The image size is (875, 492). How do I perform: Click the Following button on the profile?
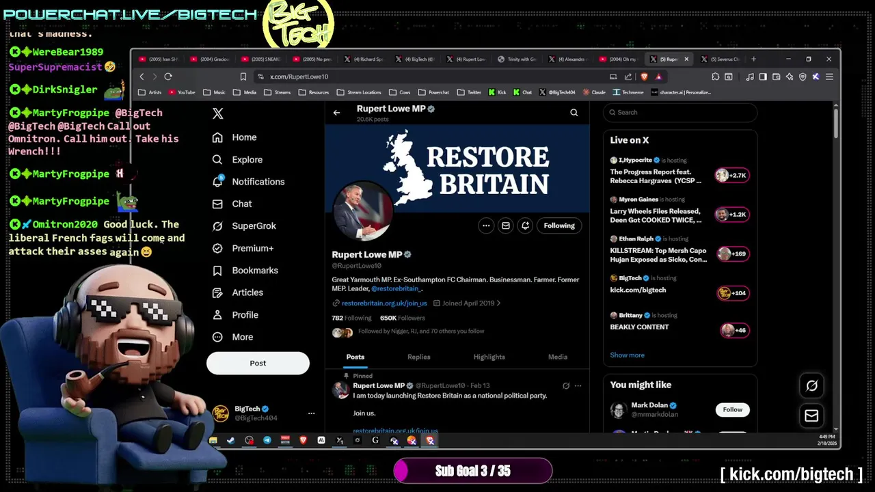click(x=559, y=225)
